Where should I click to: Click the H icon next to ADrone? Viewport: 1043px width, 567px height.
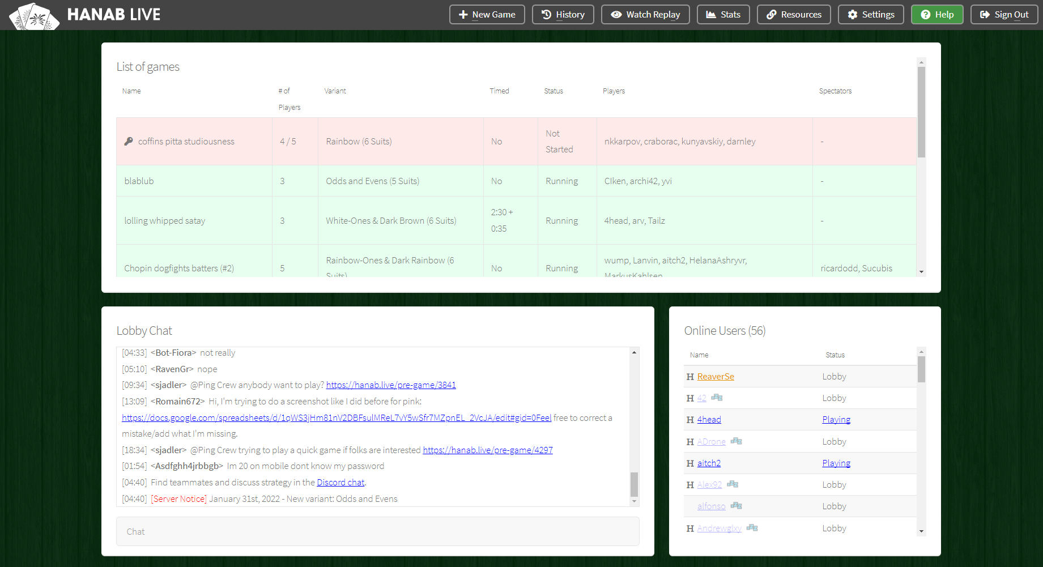690,442
